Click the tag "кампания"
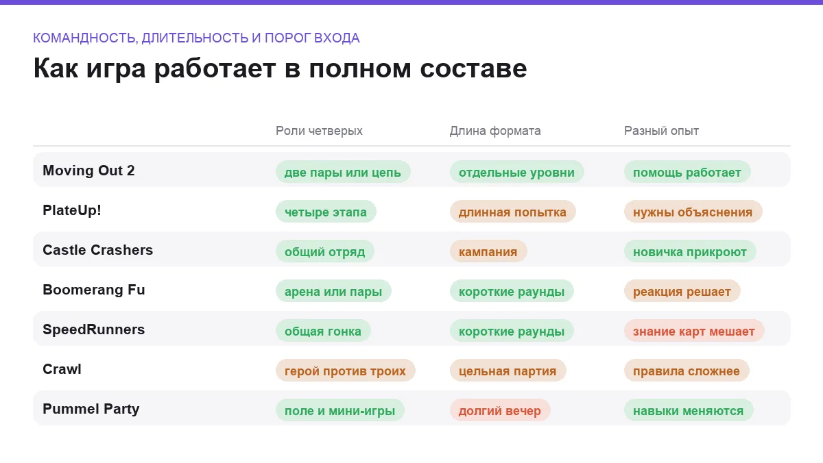The image size is (823, 463). pyautogui.click(x=488, y=251)
